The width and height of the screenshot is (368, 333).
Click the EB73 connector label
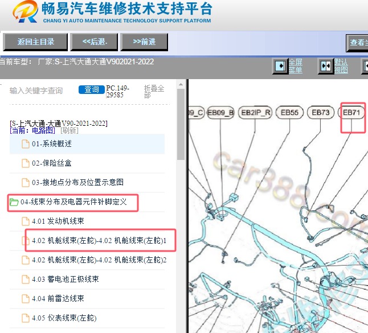click(320, 113)
